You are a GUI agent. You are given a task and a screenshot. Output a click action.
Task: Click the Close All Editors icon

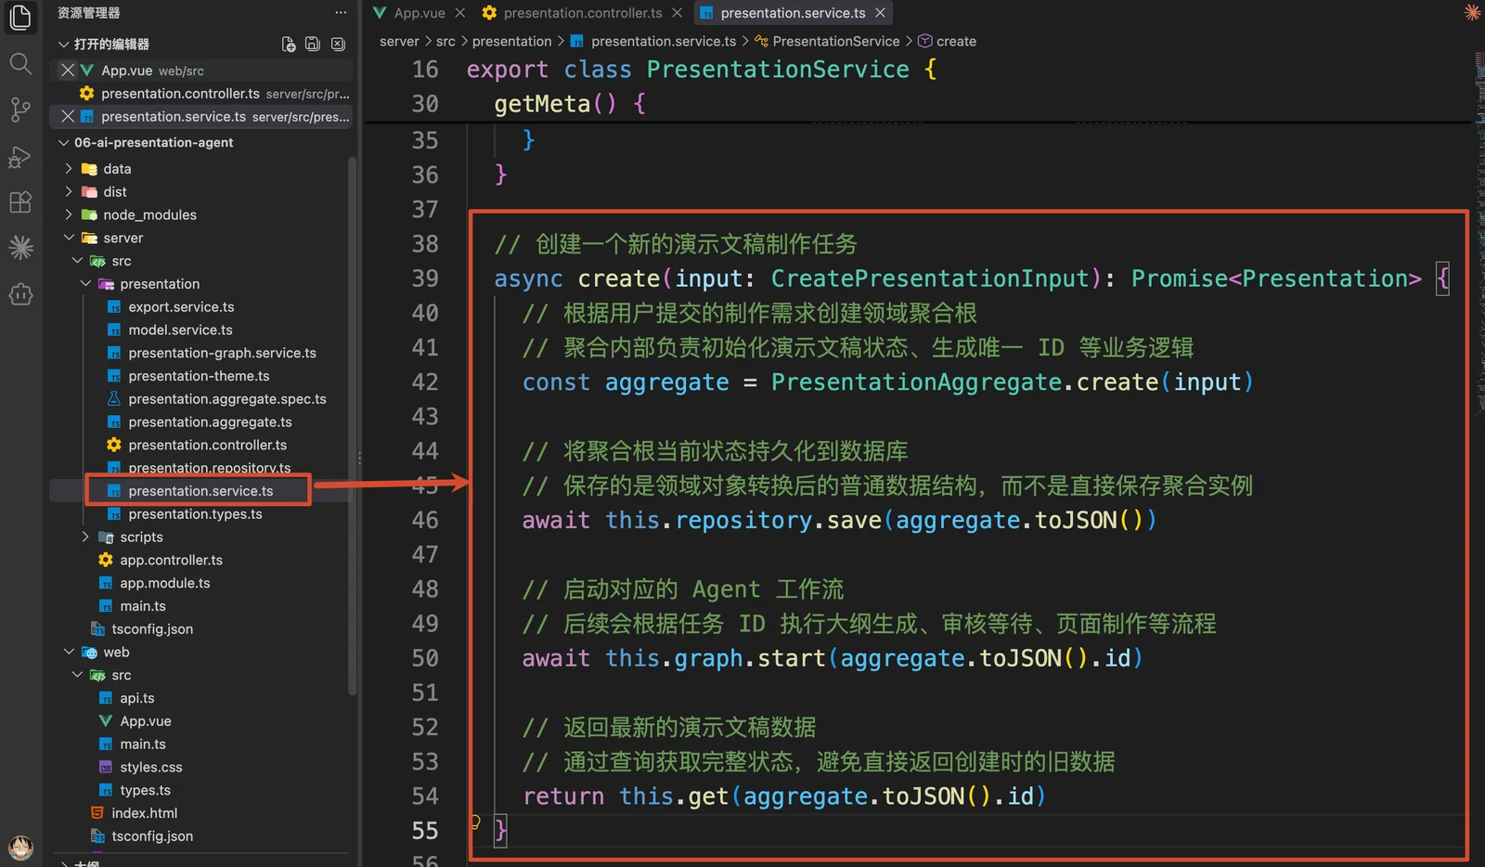[338, 45]
